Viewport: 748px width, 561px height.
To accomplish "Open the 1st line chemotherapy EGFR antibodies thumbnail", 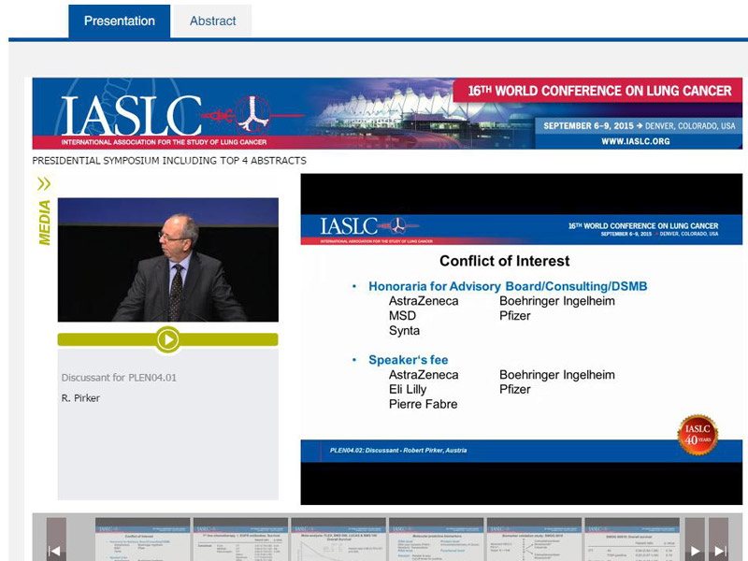I will (240, 539).
